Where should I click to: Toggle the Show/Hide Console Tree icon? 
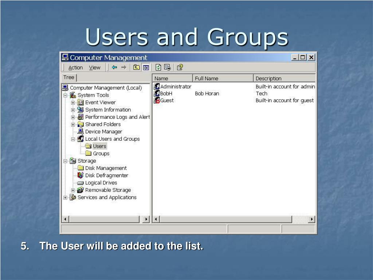coord(146,67)
